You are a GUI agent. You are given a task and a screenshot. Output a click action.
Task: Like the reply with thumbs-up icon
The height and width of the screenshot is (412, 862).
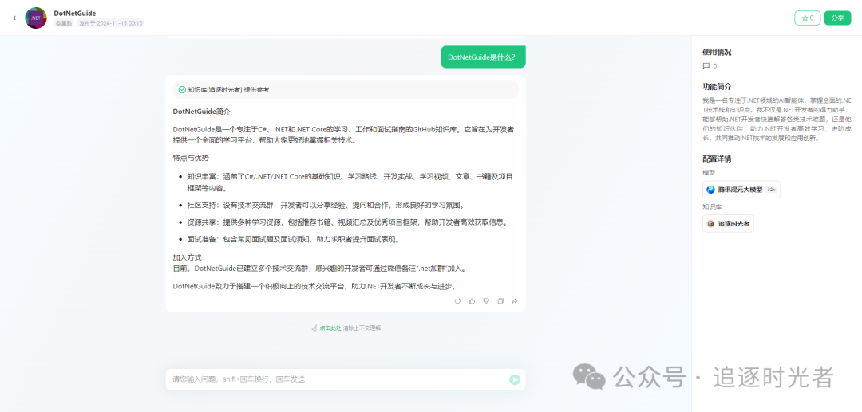point(472,301)
